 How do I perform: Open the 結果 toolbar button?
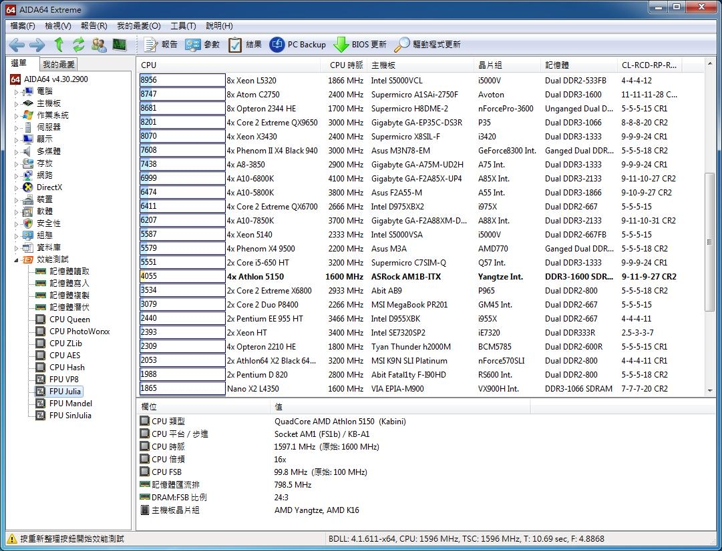pyautogui.click(x=245, y=45)
